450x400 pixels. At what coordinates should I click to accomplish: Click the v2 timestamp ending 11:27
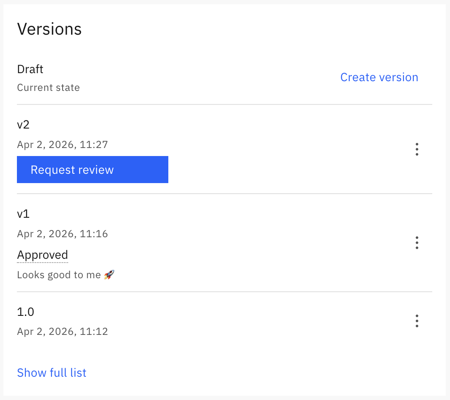click(63, 145)
